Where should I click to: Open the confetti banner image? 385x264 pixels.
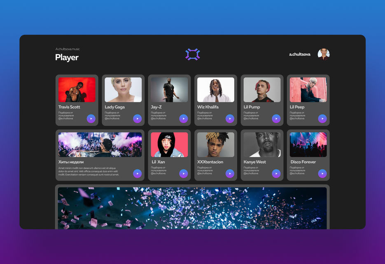coord(193,208)
